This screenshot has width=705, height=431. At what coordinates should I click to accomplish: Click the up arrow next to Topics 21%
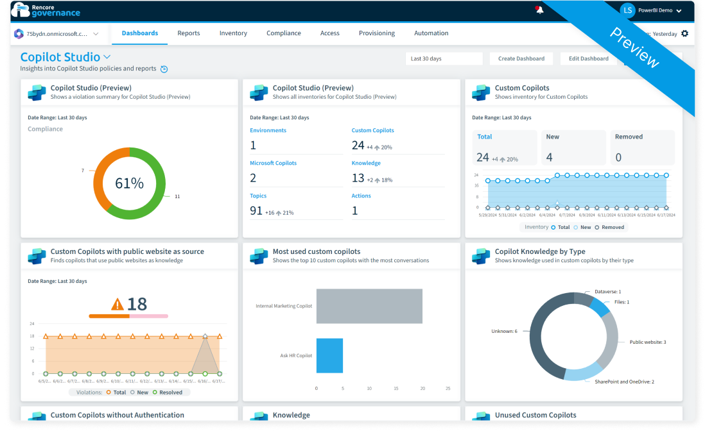pyautogui.click(x=279, y=213)
